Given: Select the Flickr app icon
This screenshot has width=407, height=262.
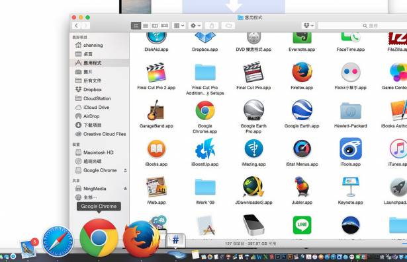Looking at the screenshot, I should pos(350,72).
